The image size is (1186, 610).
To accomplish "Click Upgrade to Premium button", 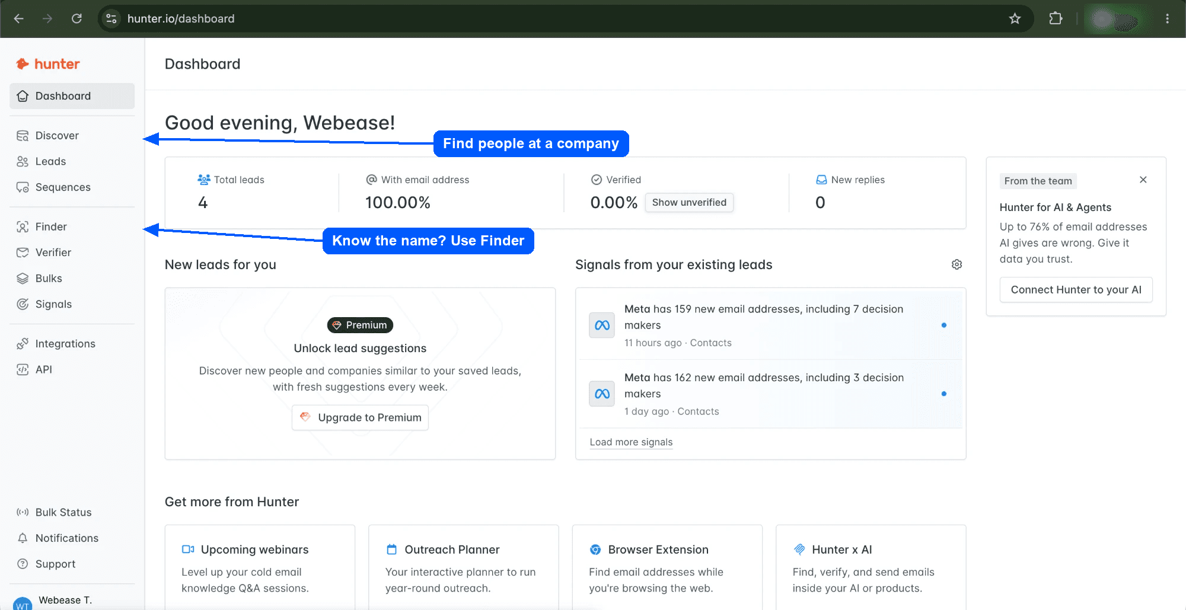I will [x=360, y=417].
